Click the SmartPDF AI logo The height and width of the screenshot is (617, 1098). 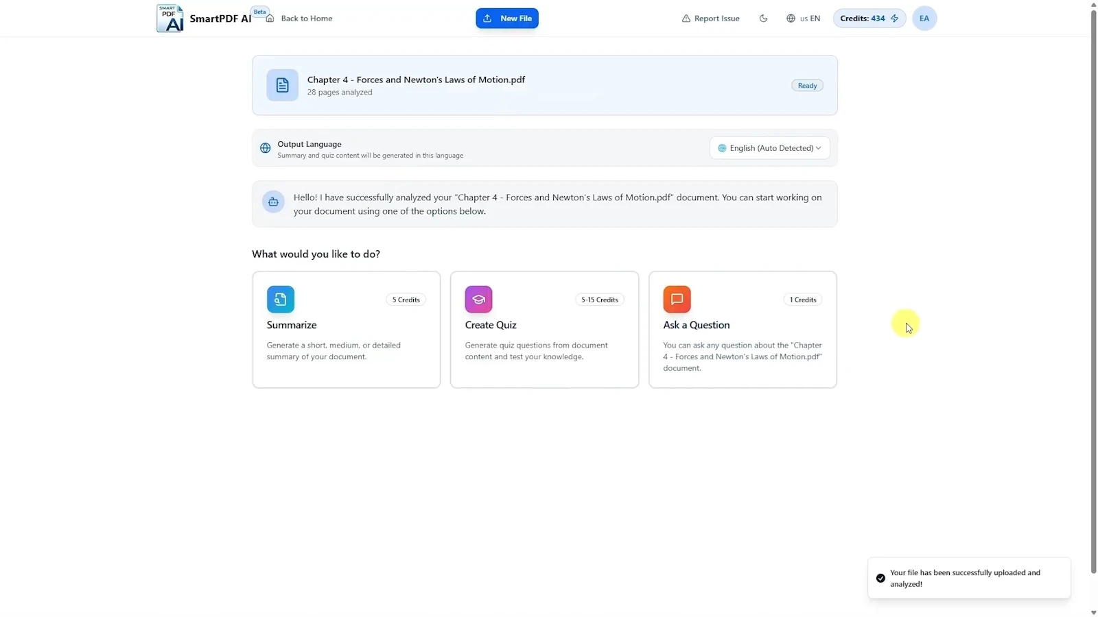170,19
